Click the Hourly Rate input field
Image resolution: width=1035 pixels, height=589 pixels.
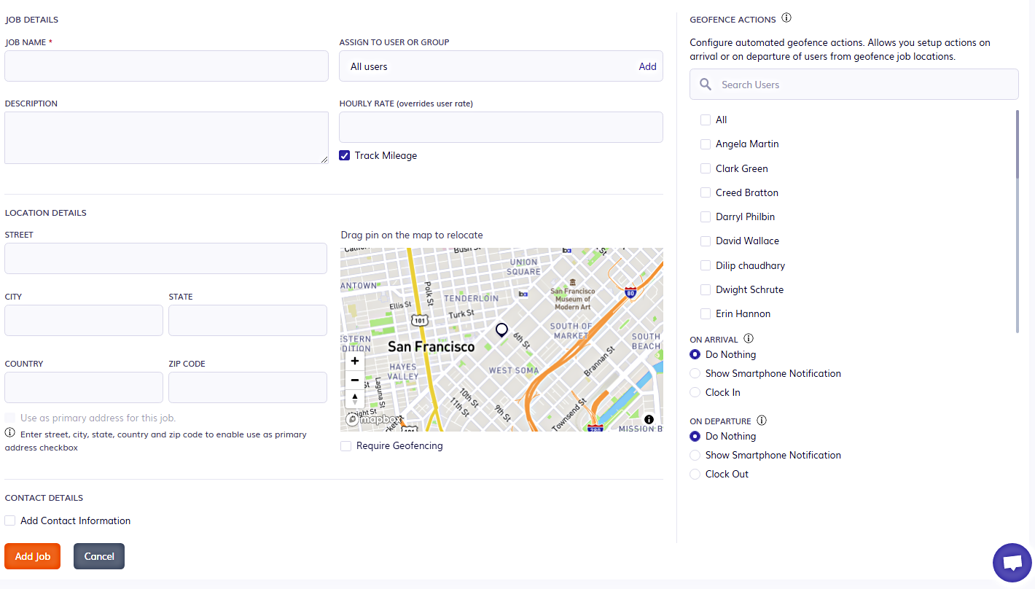pyautogui.click(x=501, y=127)
